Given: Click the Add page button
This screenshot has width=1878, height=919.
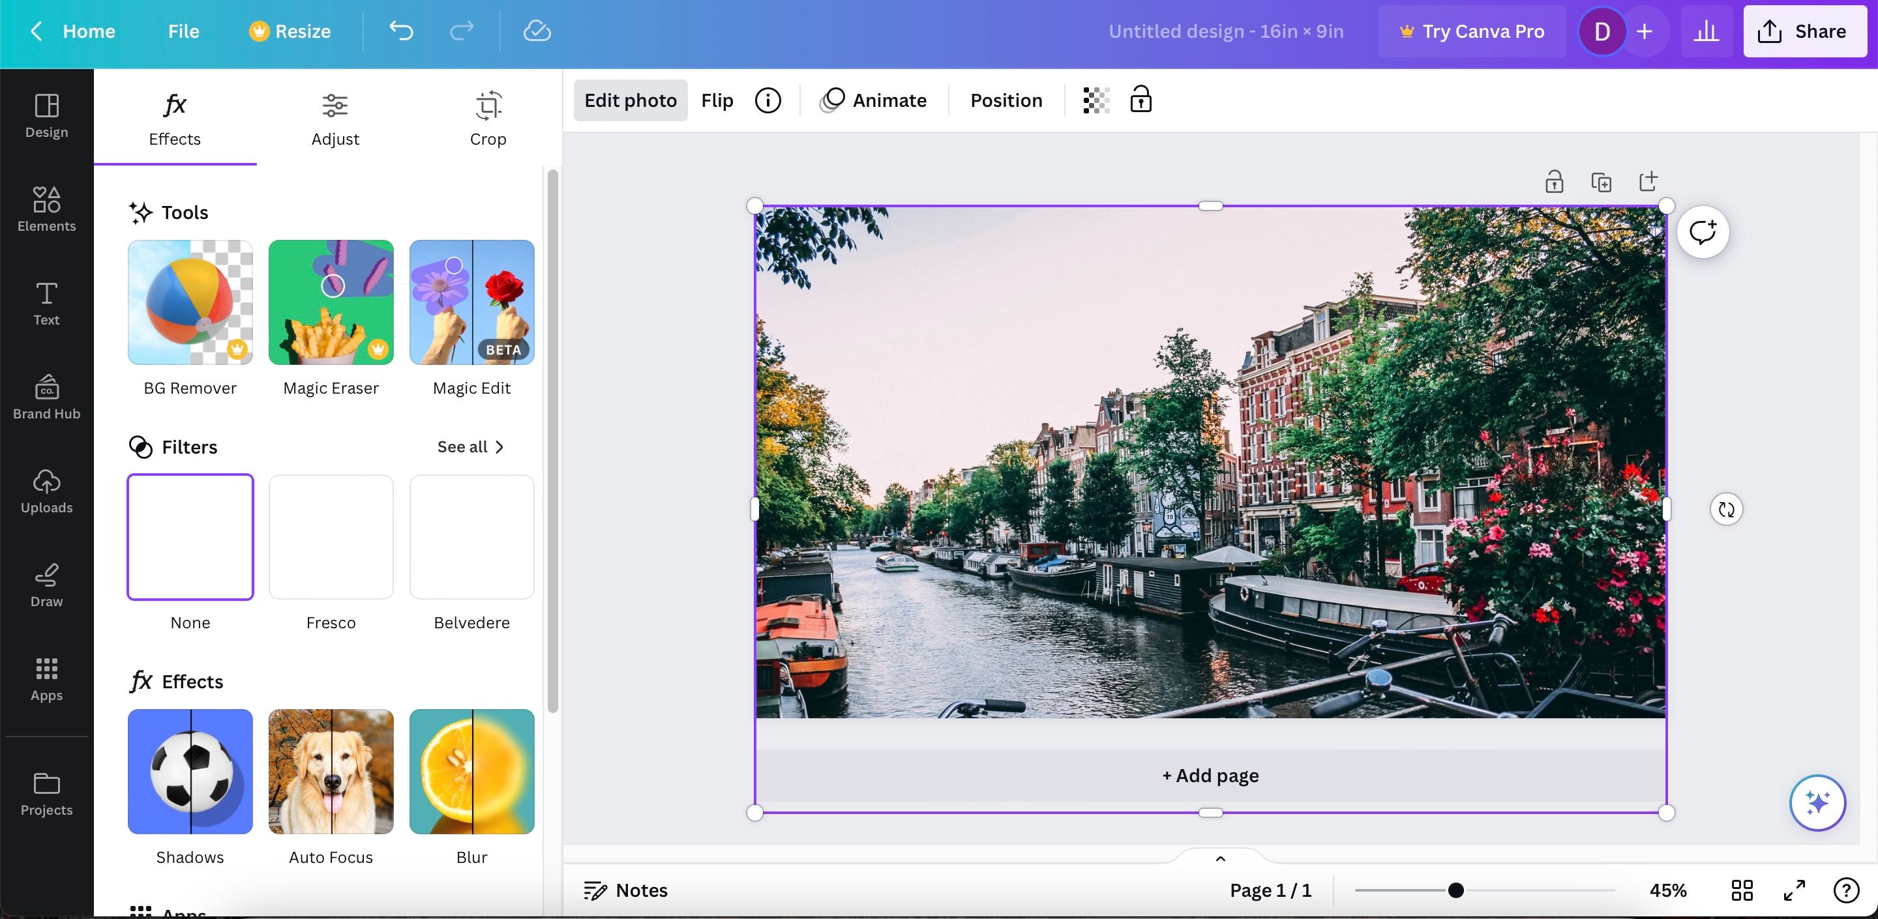Looking at the screenshot, I should (1210, 774).
